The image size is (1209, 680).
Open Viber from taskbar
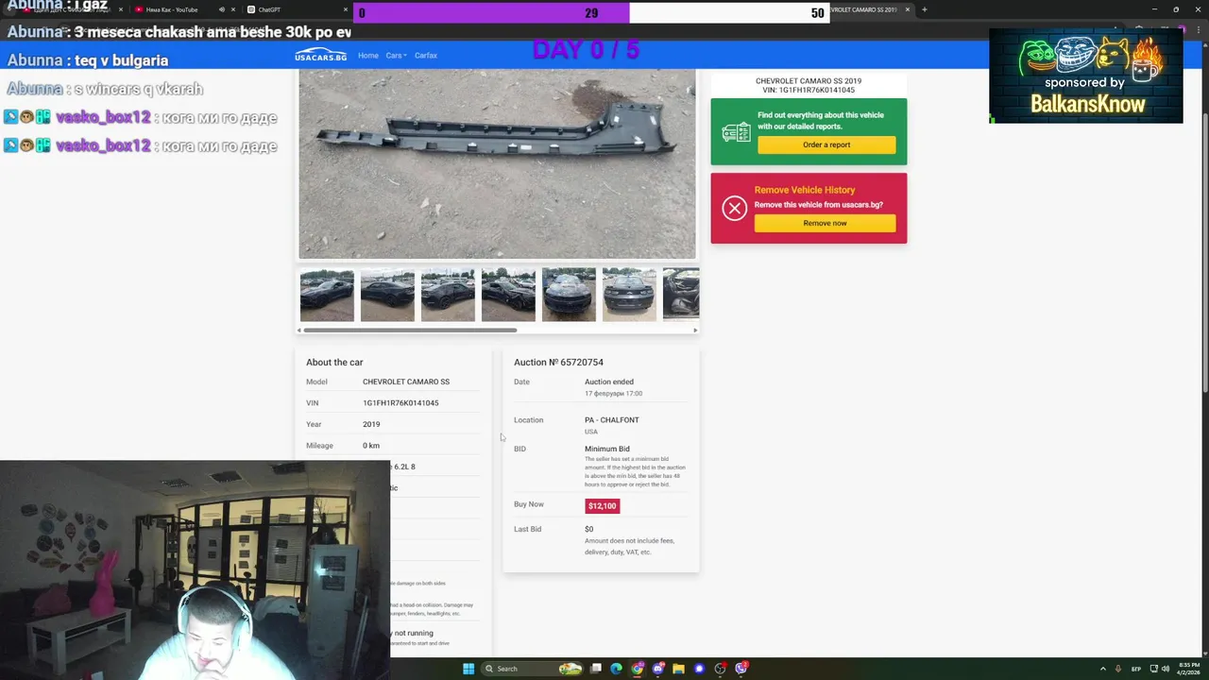[741, 669]
